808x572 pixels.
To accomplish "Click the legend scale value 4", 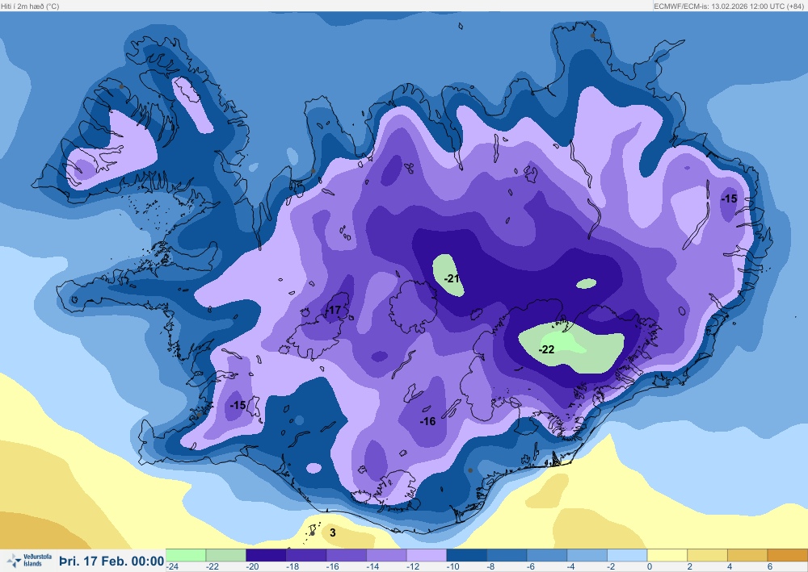I will 730,566.
